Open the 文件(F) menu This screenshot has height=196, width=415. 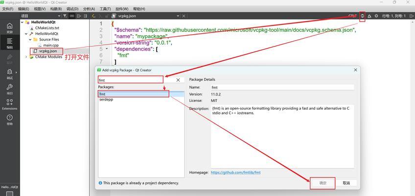[x=8, y=9]
